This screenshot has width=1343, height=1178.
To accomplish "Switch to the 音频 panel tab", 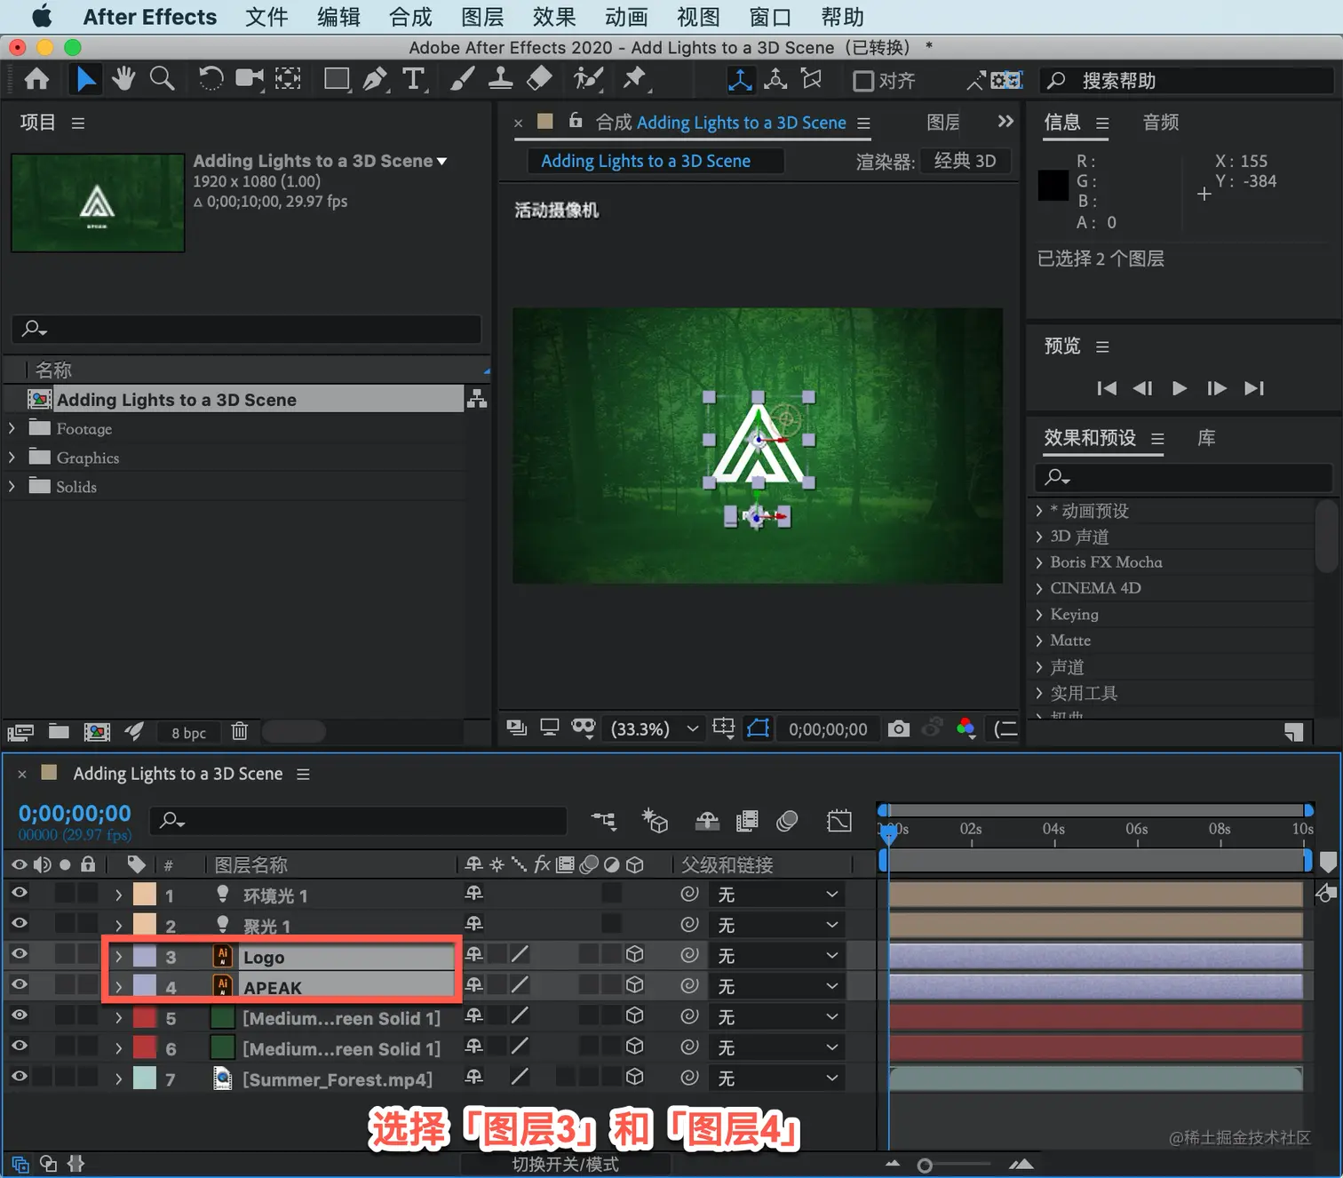I will pos(1160,123).
